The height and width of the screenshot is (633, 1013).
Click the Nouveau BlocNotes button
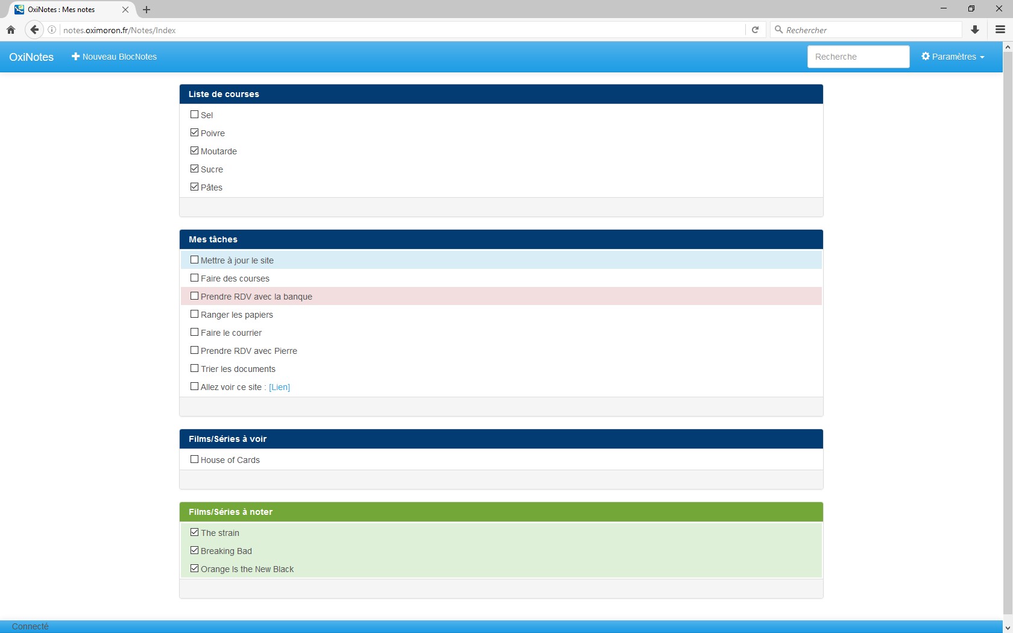tap(114, 57)
